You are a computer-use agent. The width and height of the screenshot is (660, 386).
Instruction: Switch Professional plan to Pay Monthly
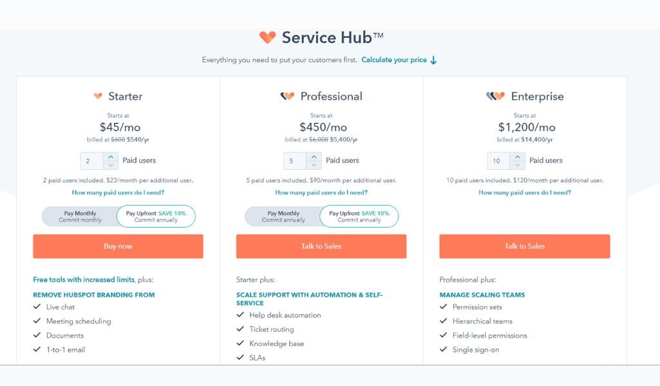point(283,217)
